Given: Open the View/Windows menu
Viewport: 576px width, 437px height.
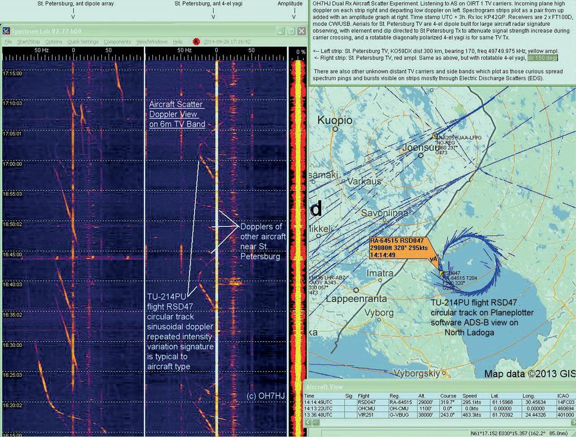Looking at the screenshot, I should pos(152,42).
